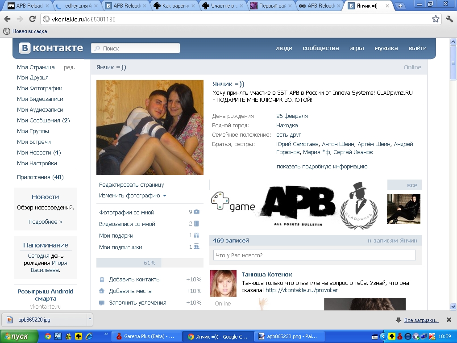
Task: Click the VKontakte logo
Action: coord(51,48)
